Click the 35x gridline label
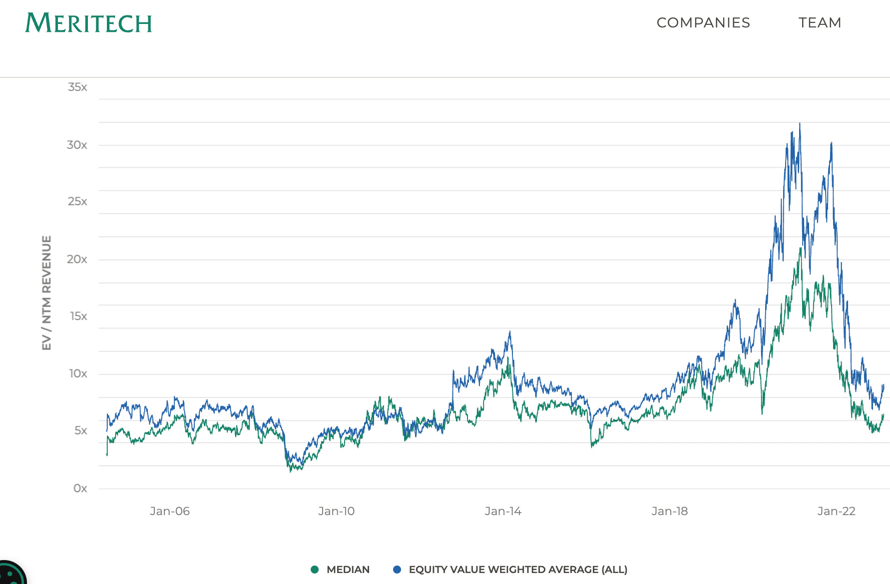Screen dimensions: 890x584 [x=77, y=87]
